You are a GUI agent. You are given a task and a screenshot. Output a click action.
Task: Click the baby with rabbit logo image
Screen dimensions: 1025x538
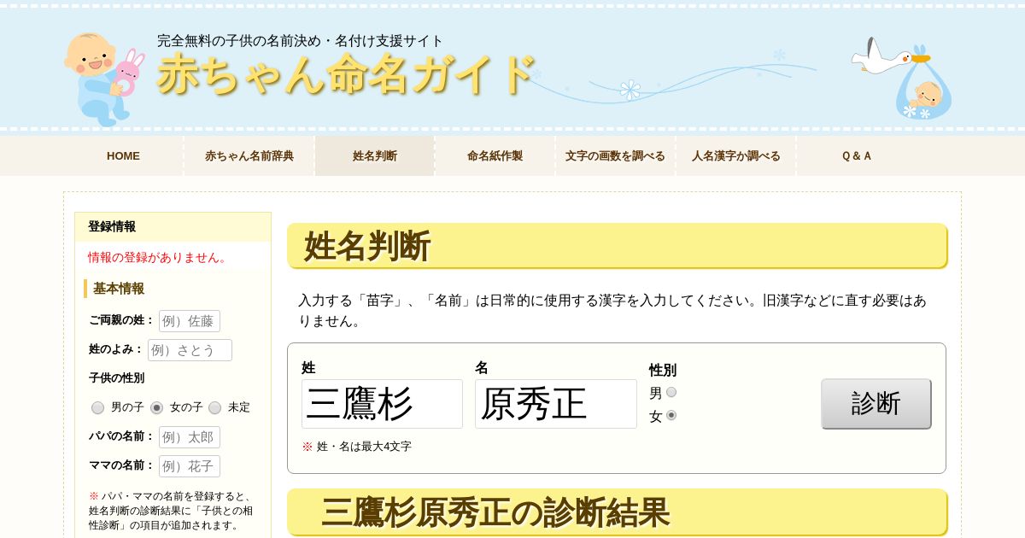point(102,79)
